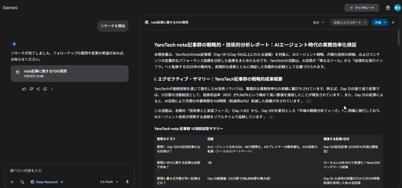402x188 pixels.
Task: Click the Gemini logo text
Action: (10, 7)
